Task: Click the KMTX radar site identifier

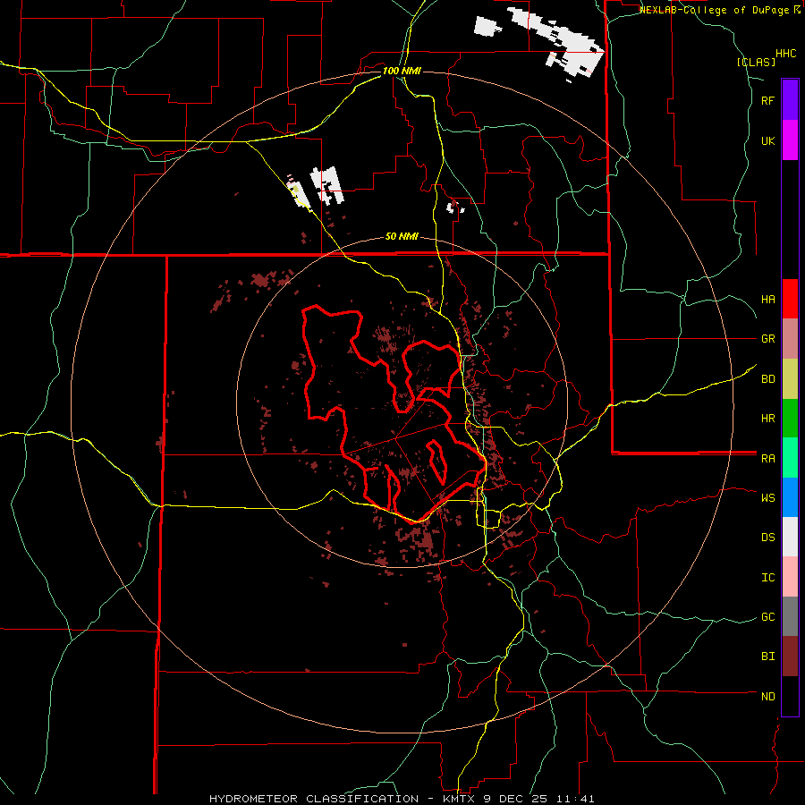Action: [461, 799]
